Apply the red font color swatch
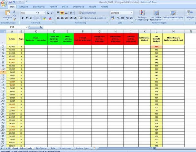 pos(50,18)
